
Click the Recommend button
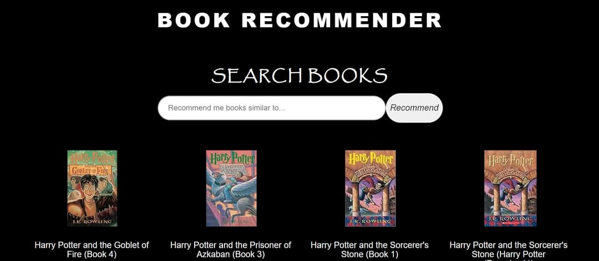(x=414, y=108)
